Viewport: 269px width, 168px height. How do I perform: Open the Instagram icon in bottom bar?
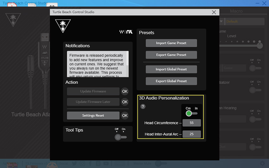pyautogui.click(x=83, y=164)
